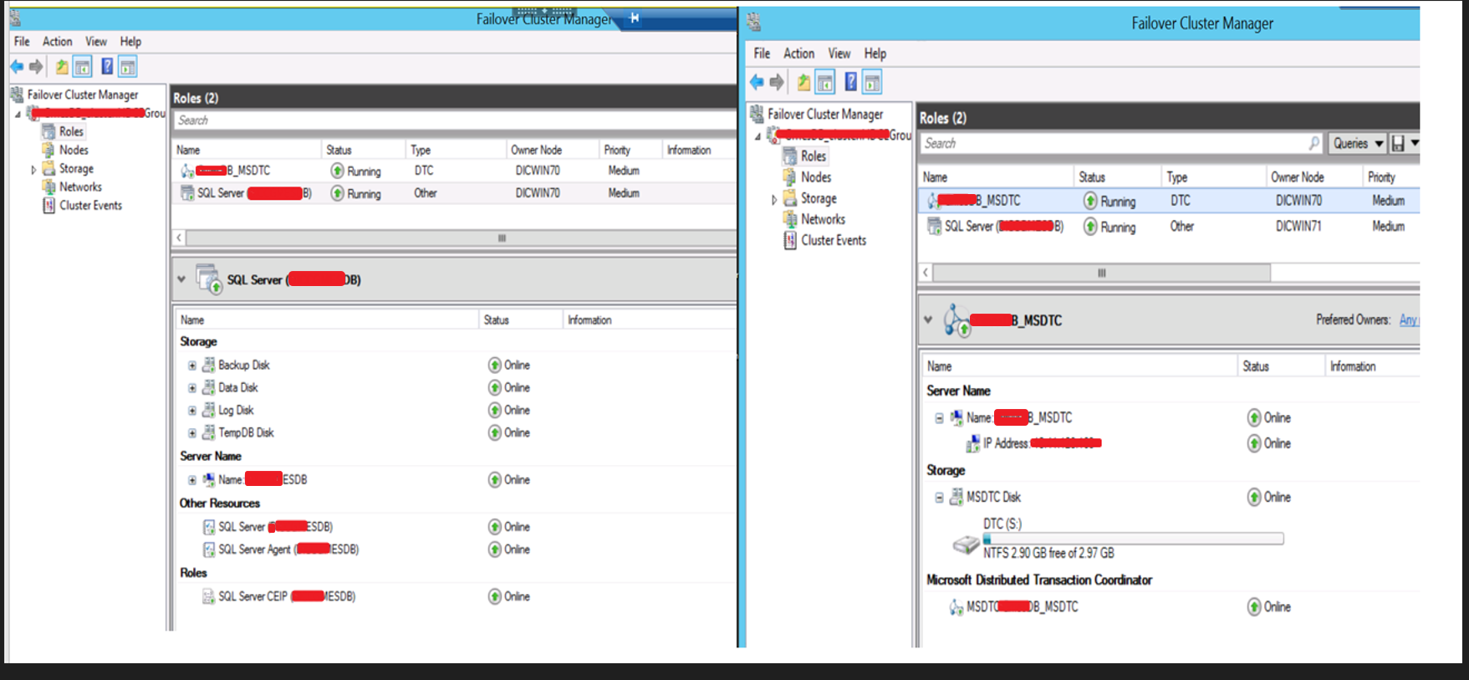Click Any preferred owners link
The width and height of the screenshot is (1469, 680).
tap(1409, 320)
